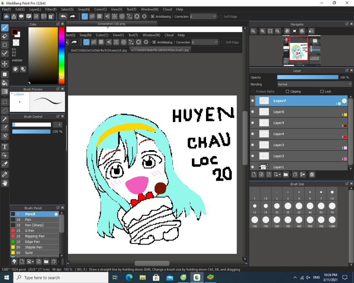Open the File(F) menu
The height and width of the screenshot is (283, 354).
tap(6, 9)
